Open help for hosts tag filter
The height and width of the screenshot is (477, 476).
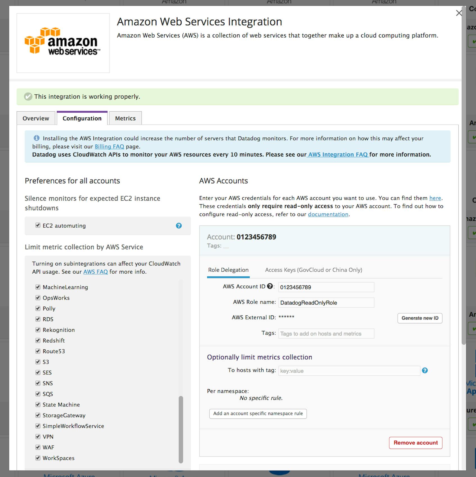click(x=425, y=371)
